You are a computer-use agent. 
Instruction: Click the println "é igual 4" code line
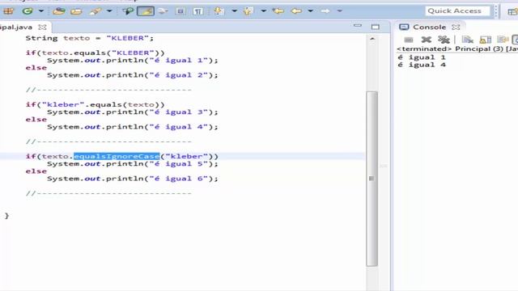point(133,127)
